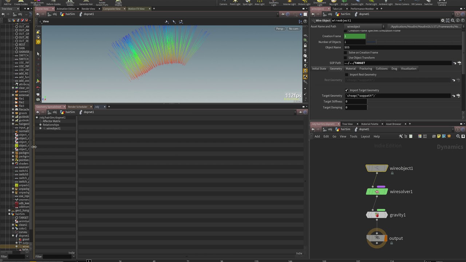The height and width of the screenshot is (262, 466).
Task: Select the gravity1 node
Action: coord(377,215)
